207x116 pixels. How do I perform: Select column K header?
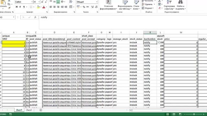click(150, 32)
